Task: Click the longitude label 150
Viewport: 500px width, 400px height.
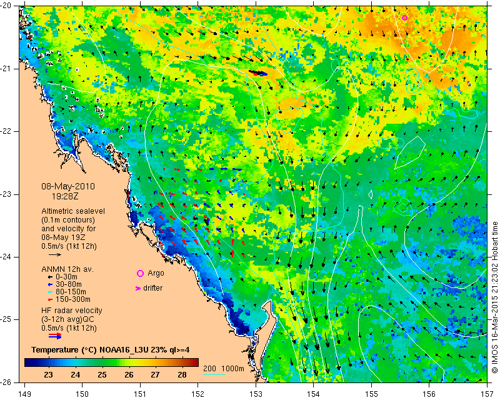Action: (x=82, y=394)
